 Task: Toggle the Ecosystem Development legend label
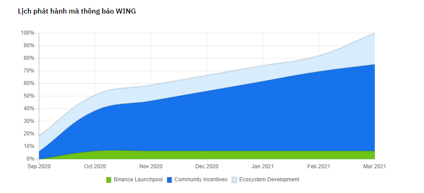269,180
